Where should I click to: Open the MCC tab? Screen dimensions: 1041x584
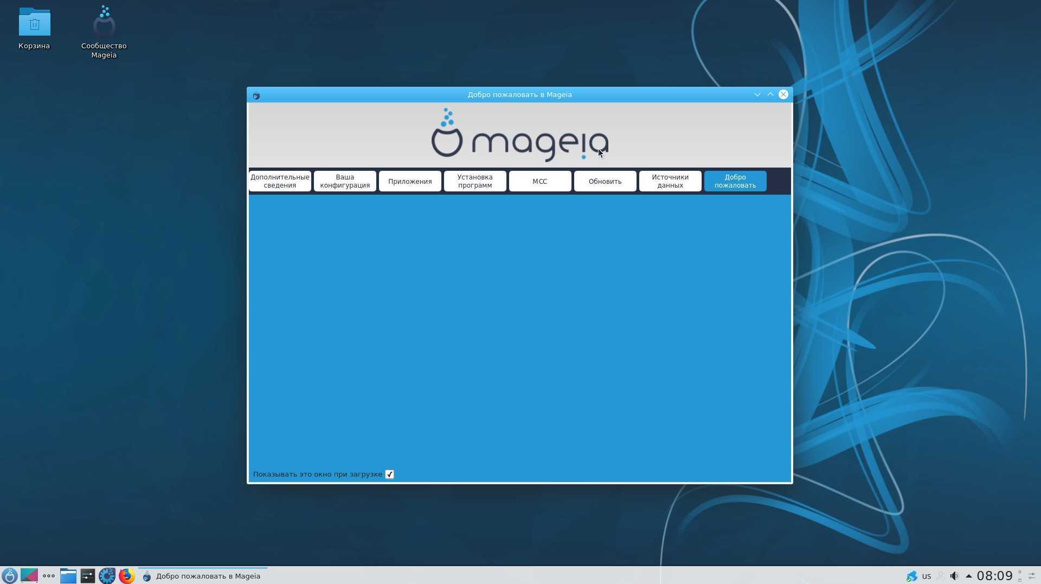coord(540,181)
